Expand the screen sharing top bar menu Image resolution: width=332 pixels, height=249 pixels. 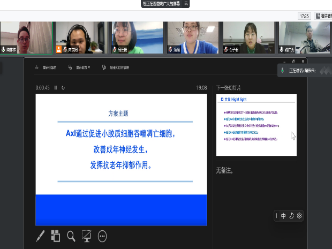[x=186, y=4]
